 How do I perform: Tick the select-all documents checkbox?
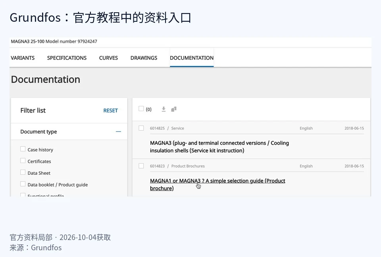tap(141, 109)
